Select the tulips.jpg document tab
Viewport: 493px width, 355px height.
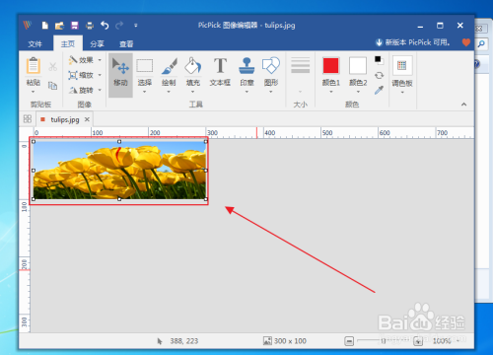click(65, 119)
